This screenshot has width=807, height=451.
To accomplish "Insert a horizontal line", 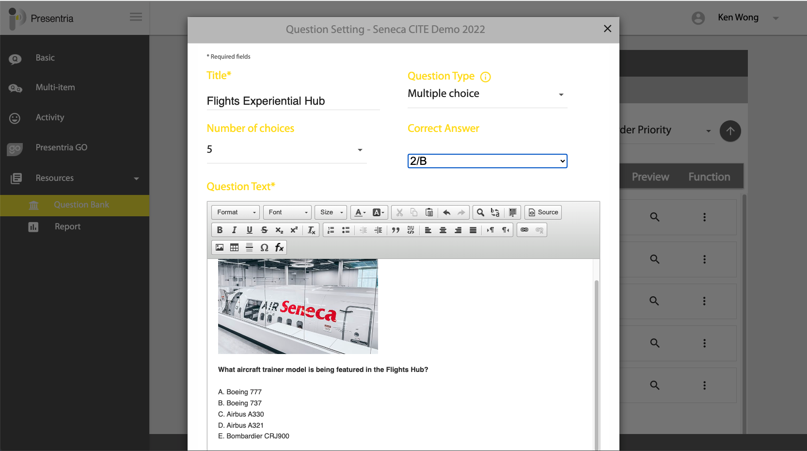I will [x=249, y=247].
